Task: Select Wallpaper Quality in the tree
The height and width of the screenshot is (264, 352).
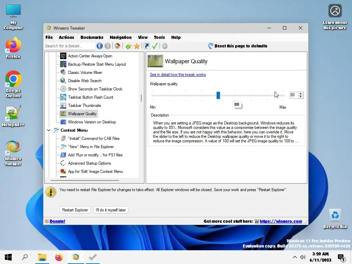Action: (x=79, y=113)
